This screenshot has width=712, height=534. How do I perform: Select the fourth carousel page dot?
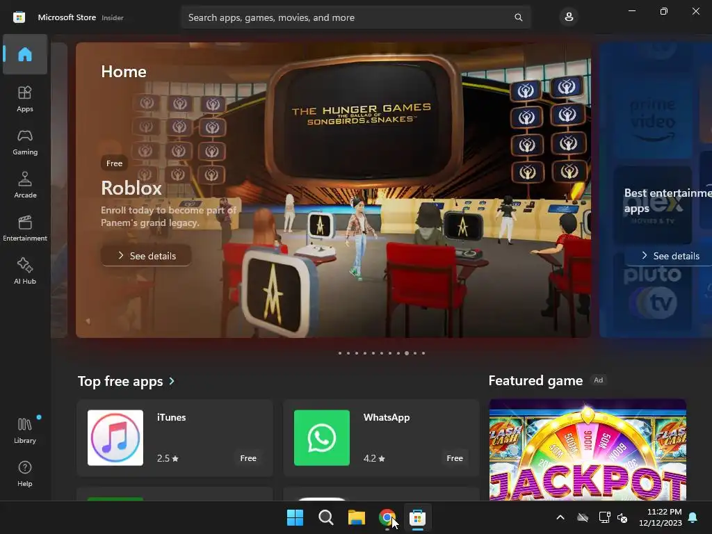364,353
